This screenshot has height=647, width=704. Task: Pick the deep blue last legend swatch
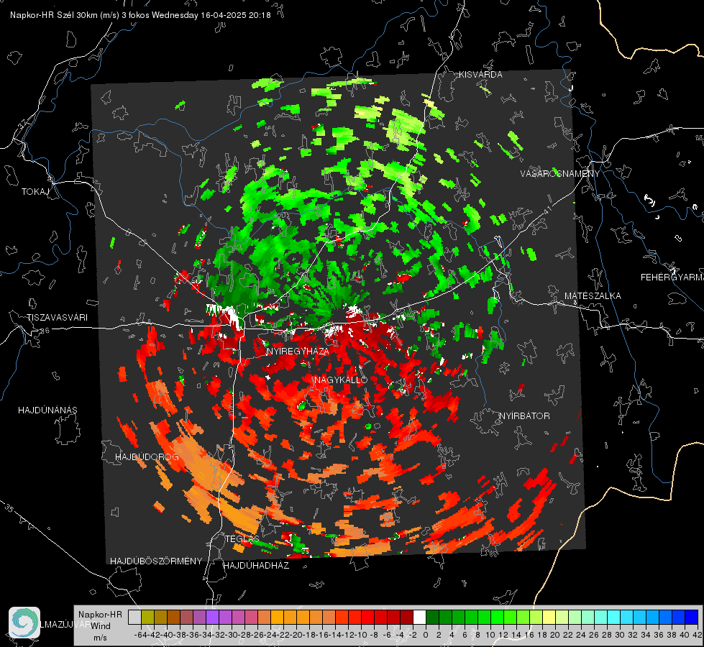coord(692,617)
